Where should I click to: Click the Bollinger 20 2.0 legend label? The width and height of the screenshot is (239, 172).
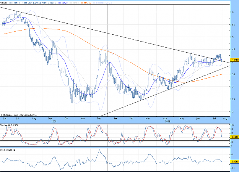coord(104,3)
